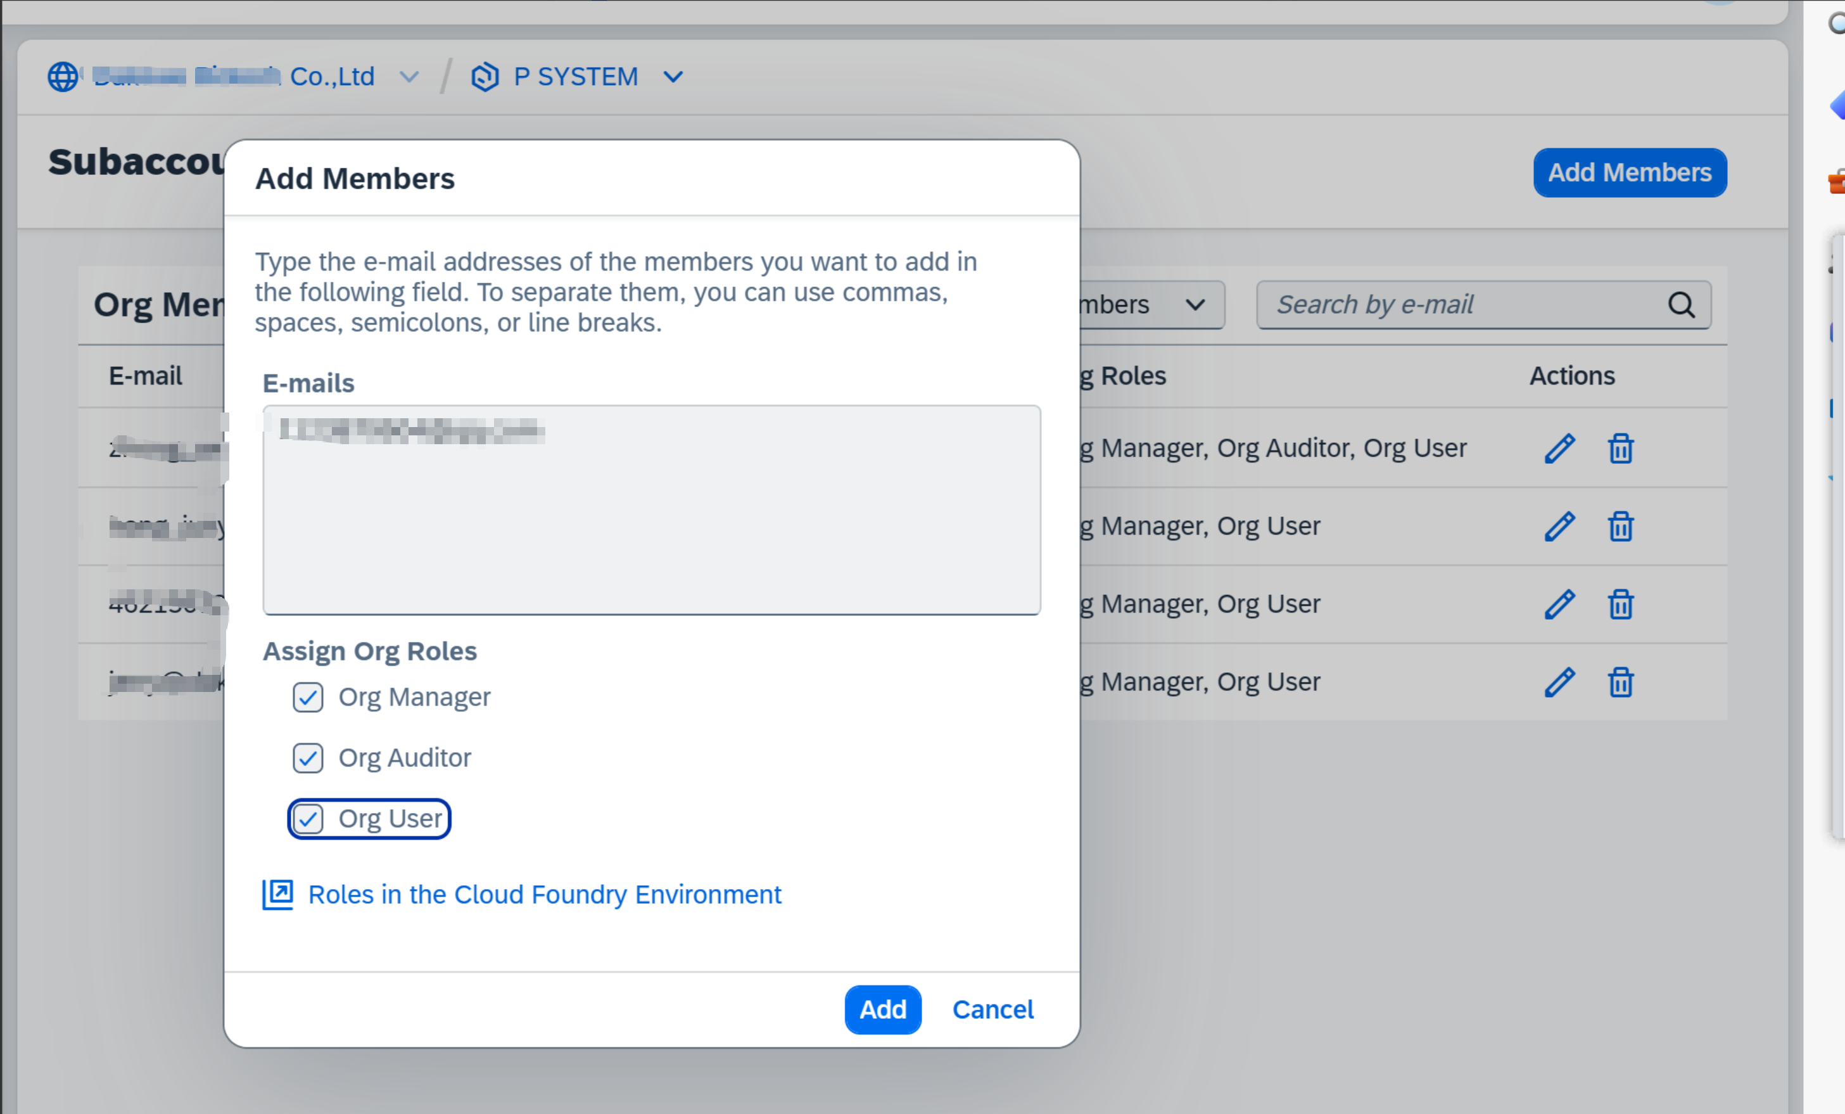Click inside the E-mails text area
This screenshot has height=1114, width=1845.
652,509
